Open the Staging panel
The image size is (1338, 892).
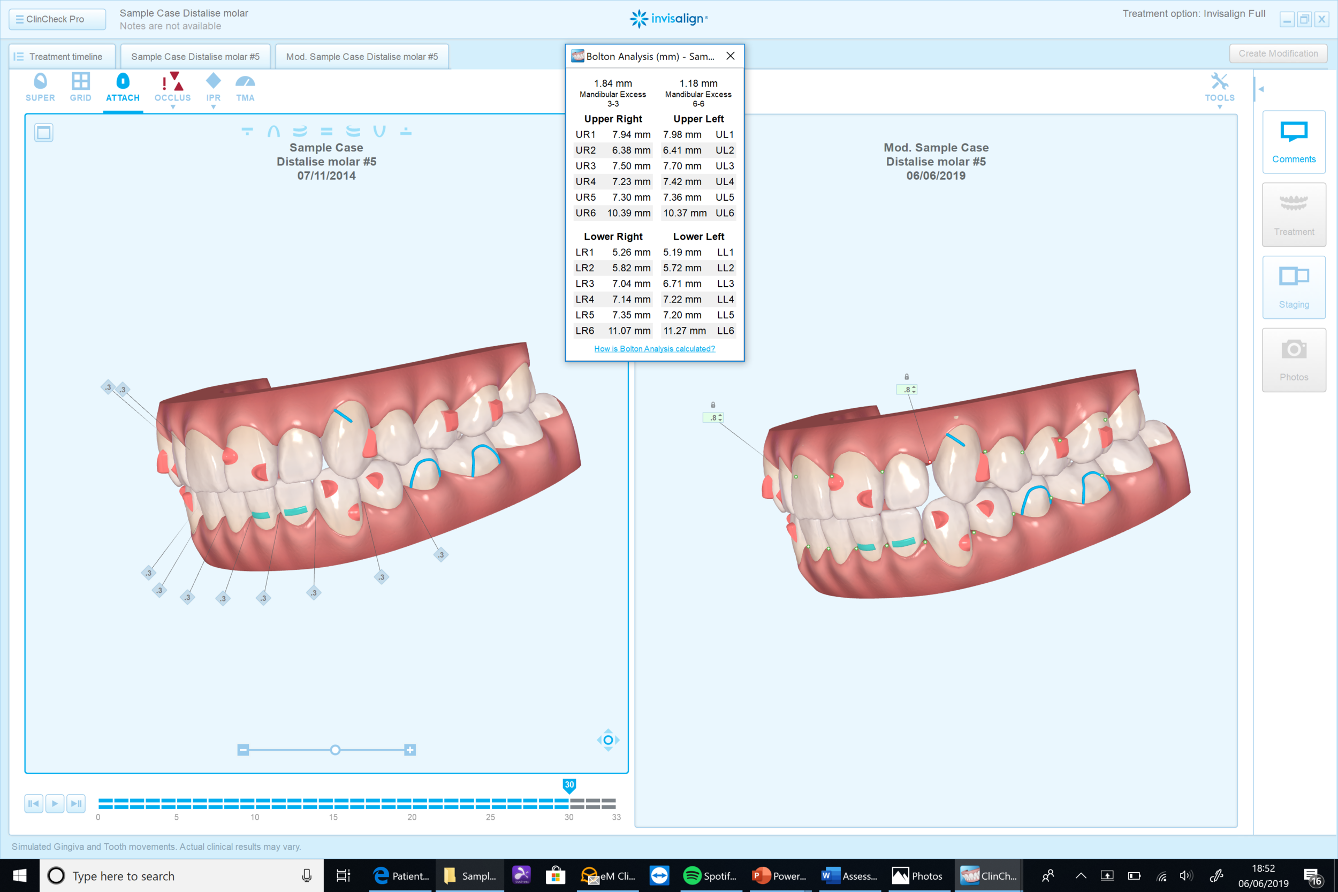point(1294,286)
